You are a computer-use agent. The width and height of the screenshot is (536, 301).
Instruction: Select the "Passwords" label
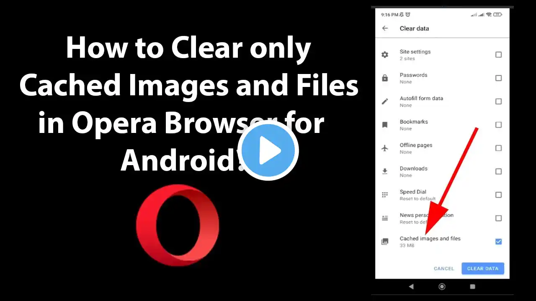coord(413,75)
